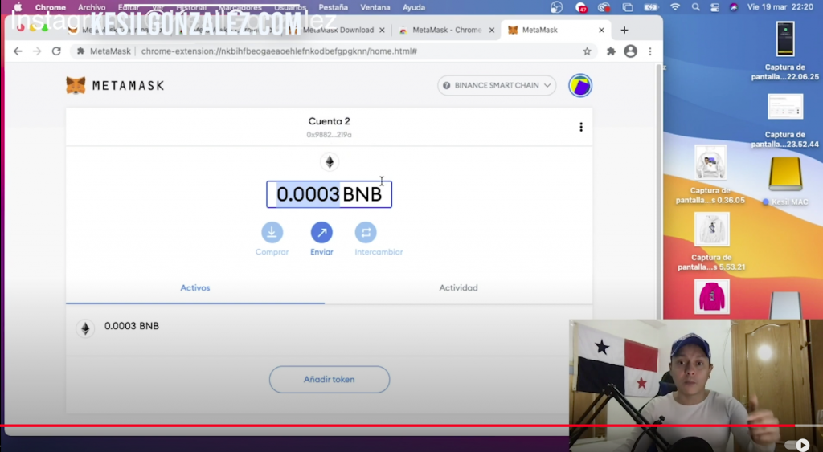This screenshot has height=452, width=823.
Task: Switch to the Actividad tab
Action: click(x=458, y=287)
